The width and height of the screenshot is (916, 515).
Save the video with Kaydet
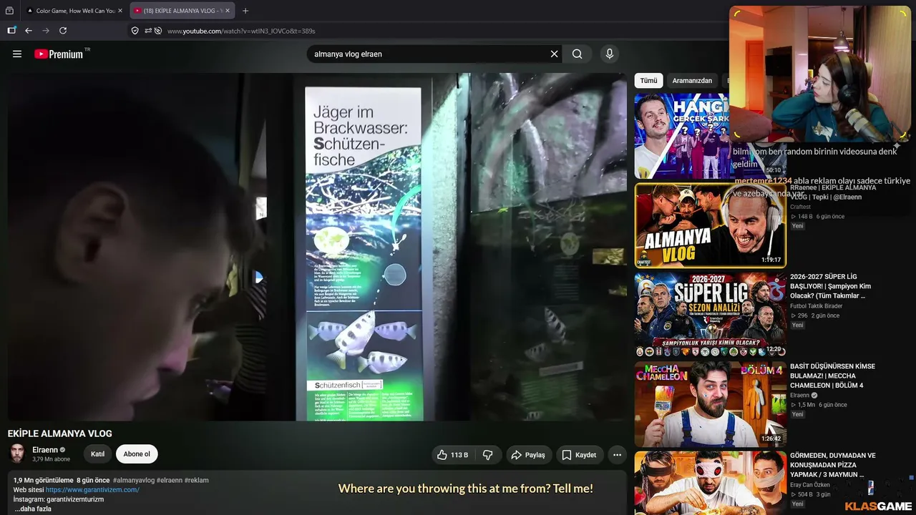[579, 455]
